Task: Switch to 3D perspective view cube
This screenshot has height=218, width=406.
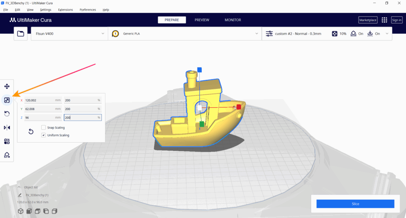Action: pyautogui.click(x=21, y=211)
